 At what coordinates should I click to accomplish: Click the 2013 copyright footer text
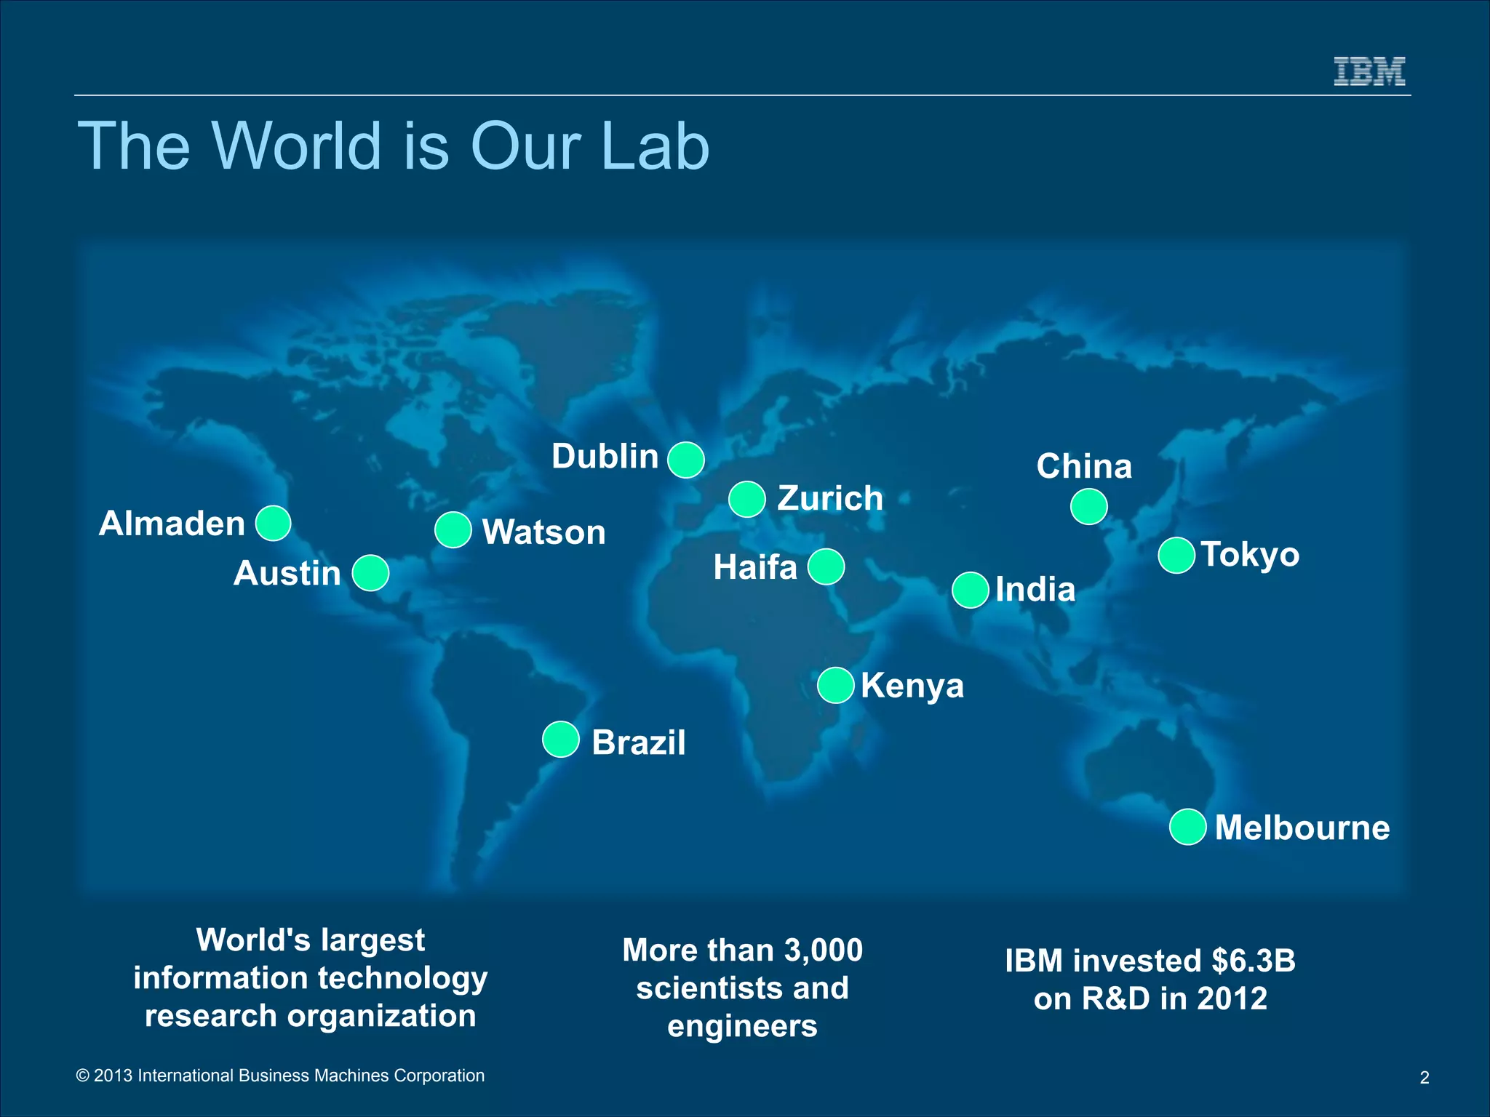coord(280,1076)
